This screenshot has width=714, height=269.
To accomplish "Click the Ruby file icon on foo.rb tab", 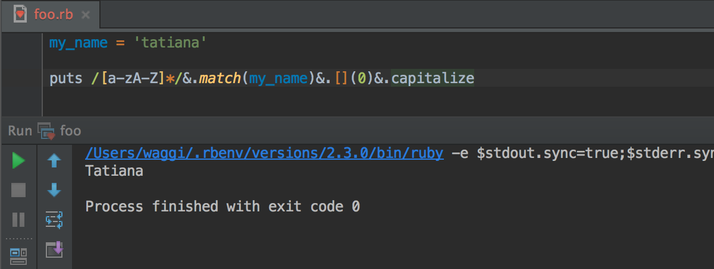I will (21, 14).
